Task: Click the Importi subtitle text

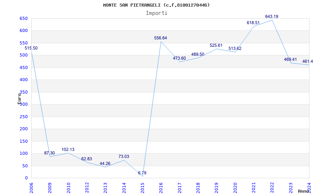Action: tap(156, 13)
